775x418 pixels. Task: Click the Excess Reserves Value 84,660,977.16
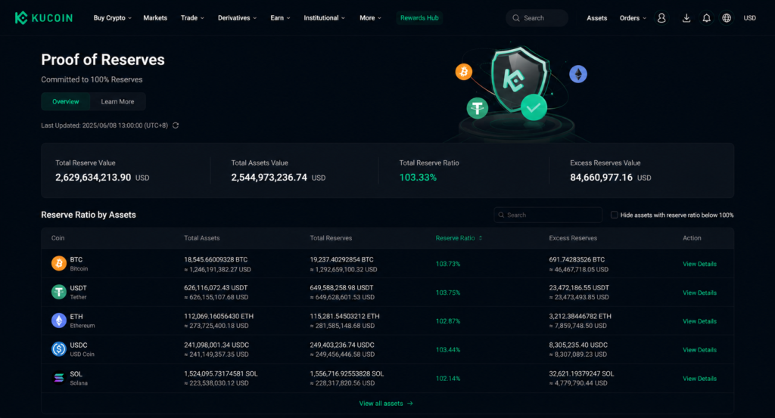601,178
